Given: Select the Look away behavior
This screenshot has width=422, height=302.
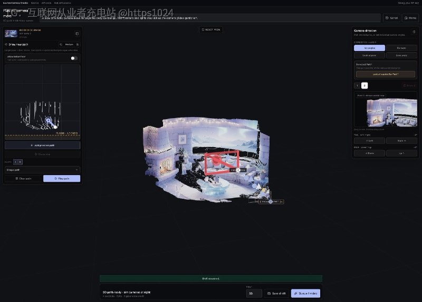Looking at the screenshot, I should 401,55.
